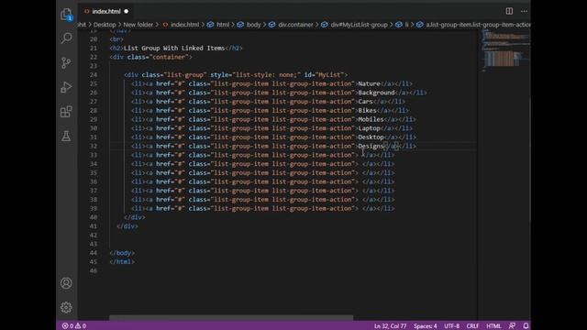The width and height of the screenshot is (587, 330).
Task: Click the "MyList" id value on line 24
Action: (329, 75)
